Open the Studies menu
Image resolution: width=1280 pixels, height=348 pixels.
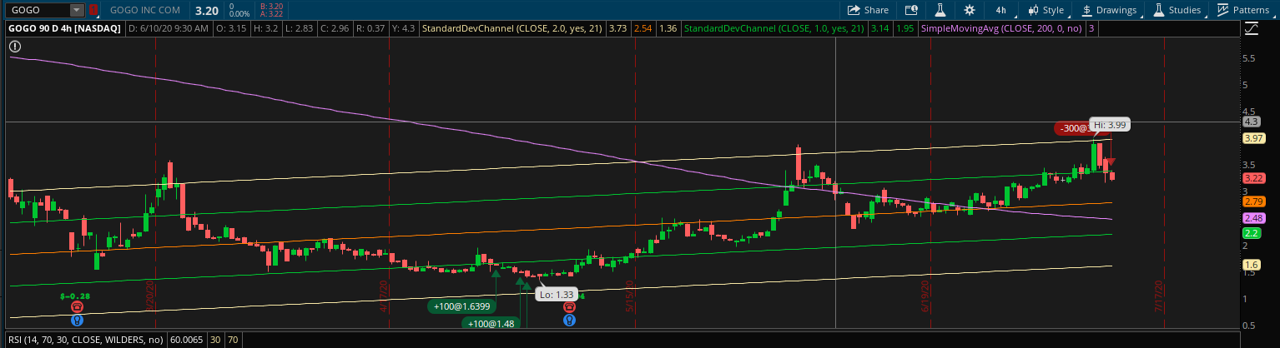click(x=1177, y=10)
